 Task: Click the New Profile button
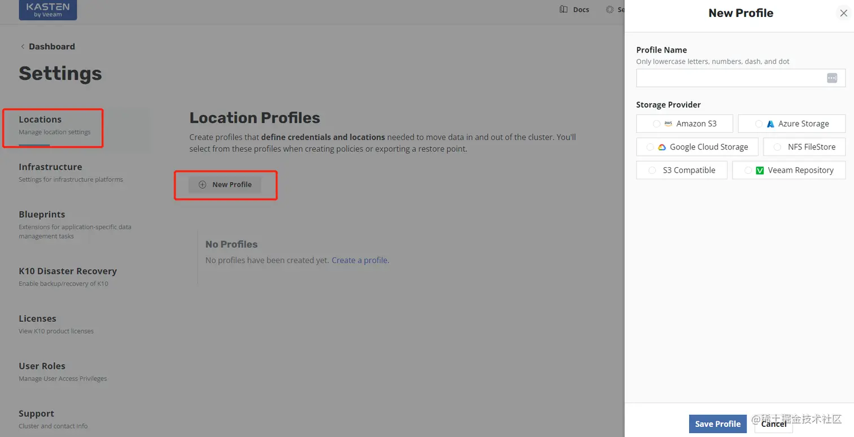point(225,185)
